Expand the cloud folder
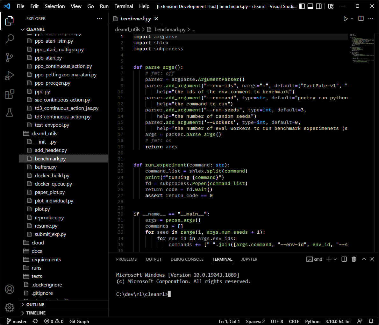 pos(64,243)
